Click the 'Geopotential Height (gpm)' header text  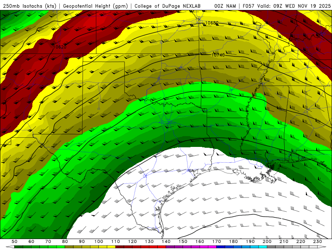[x=95, y=6]
